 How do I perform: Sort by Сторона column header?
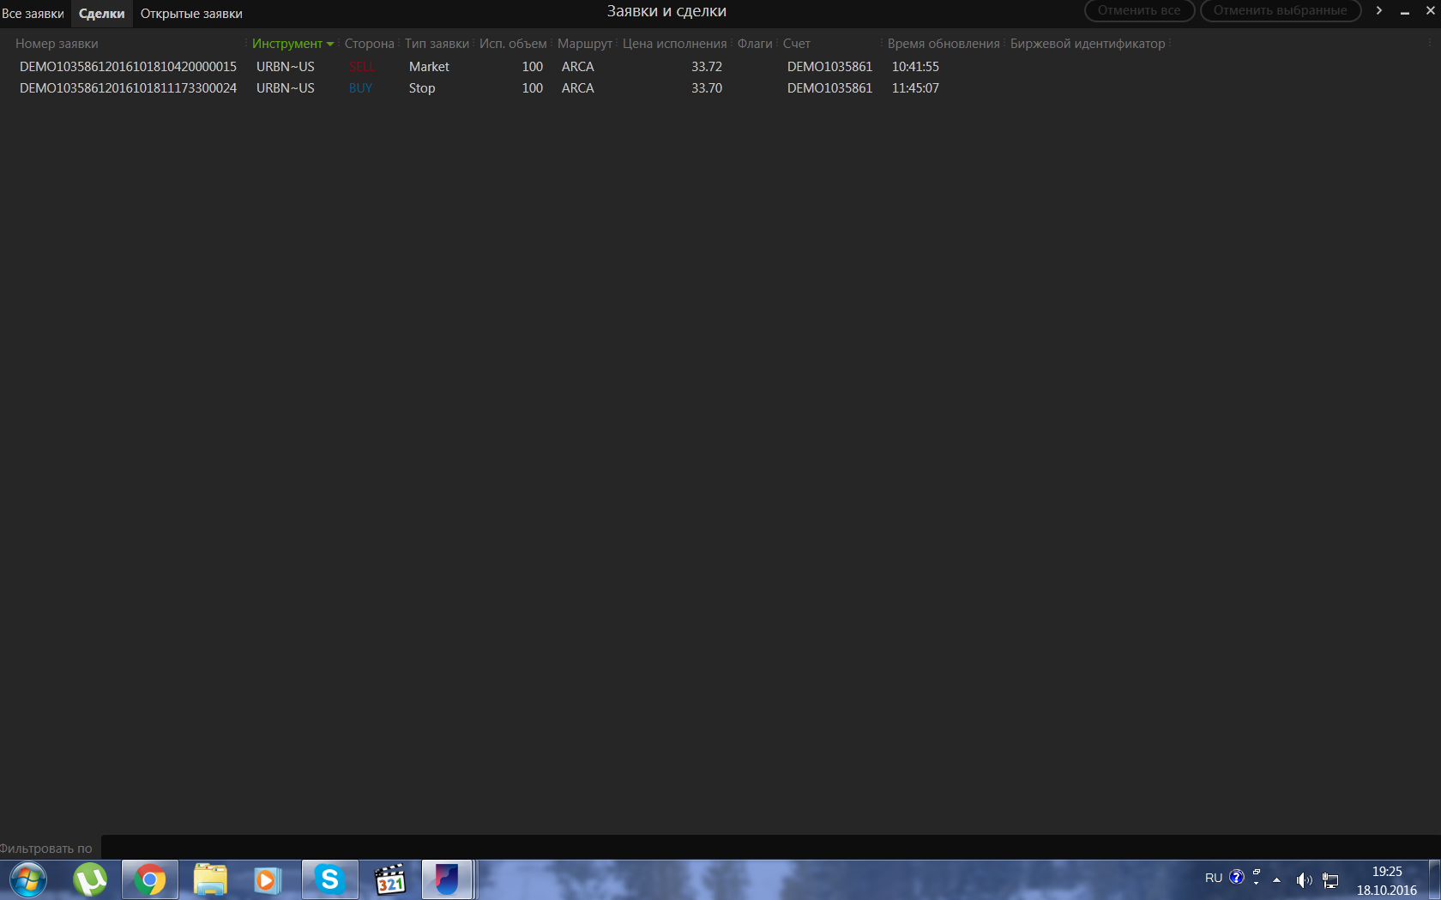point(370,44)
